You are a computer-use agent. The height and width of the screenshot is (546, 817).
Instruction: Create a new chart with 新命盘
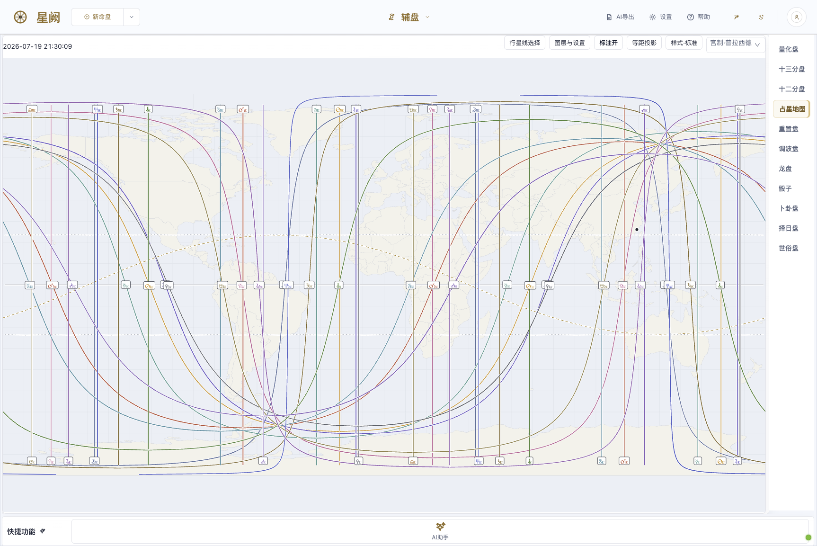click(x=98, y=17)
